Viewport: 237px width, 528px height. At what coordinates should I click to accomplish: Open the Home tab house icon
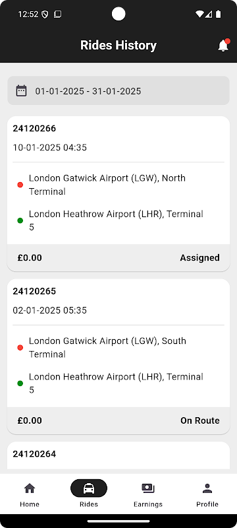pyautogui.click(x=30, y=488)
